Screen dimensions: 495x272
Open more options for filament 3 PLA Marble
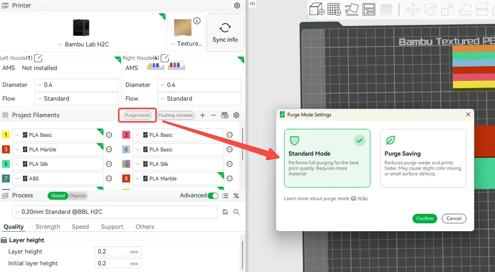(x=109, y=149)
